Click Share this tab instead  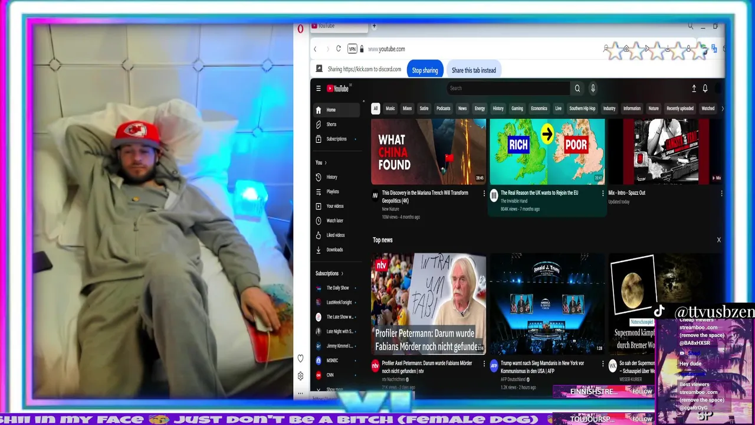coord(474,70)
